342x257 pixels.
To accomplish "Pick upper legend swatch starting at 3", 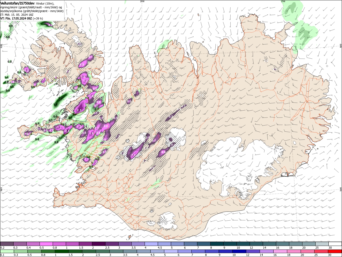I will pyautogui.click(x=125, y=244).
